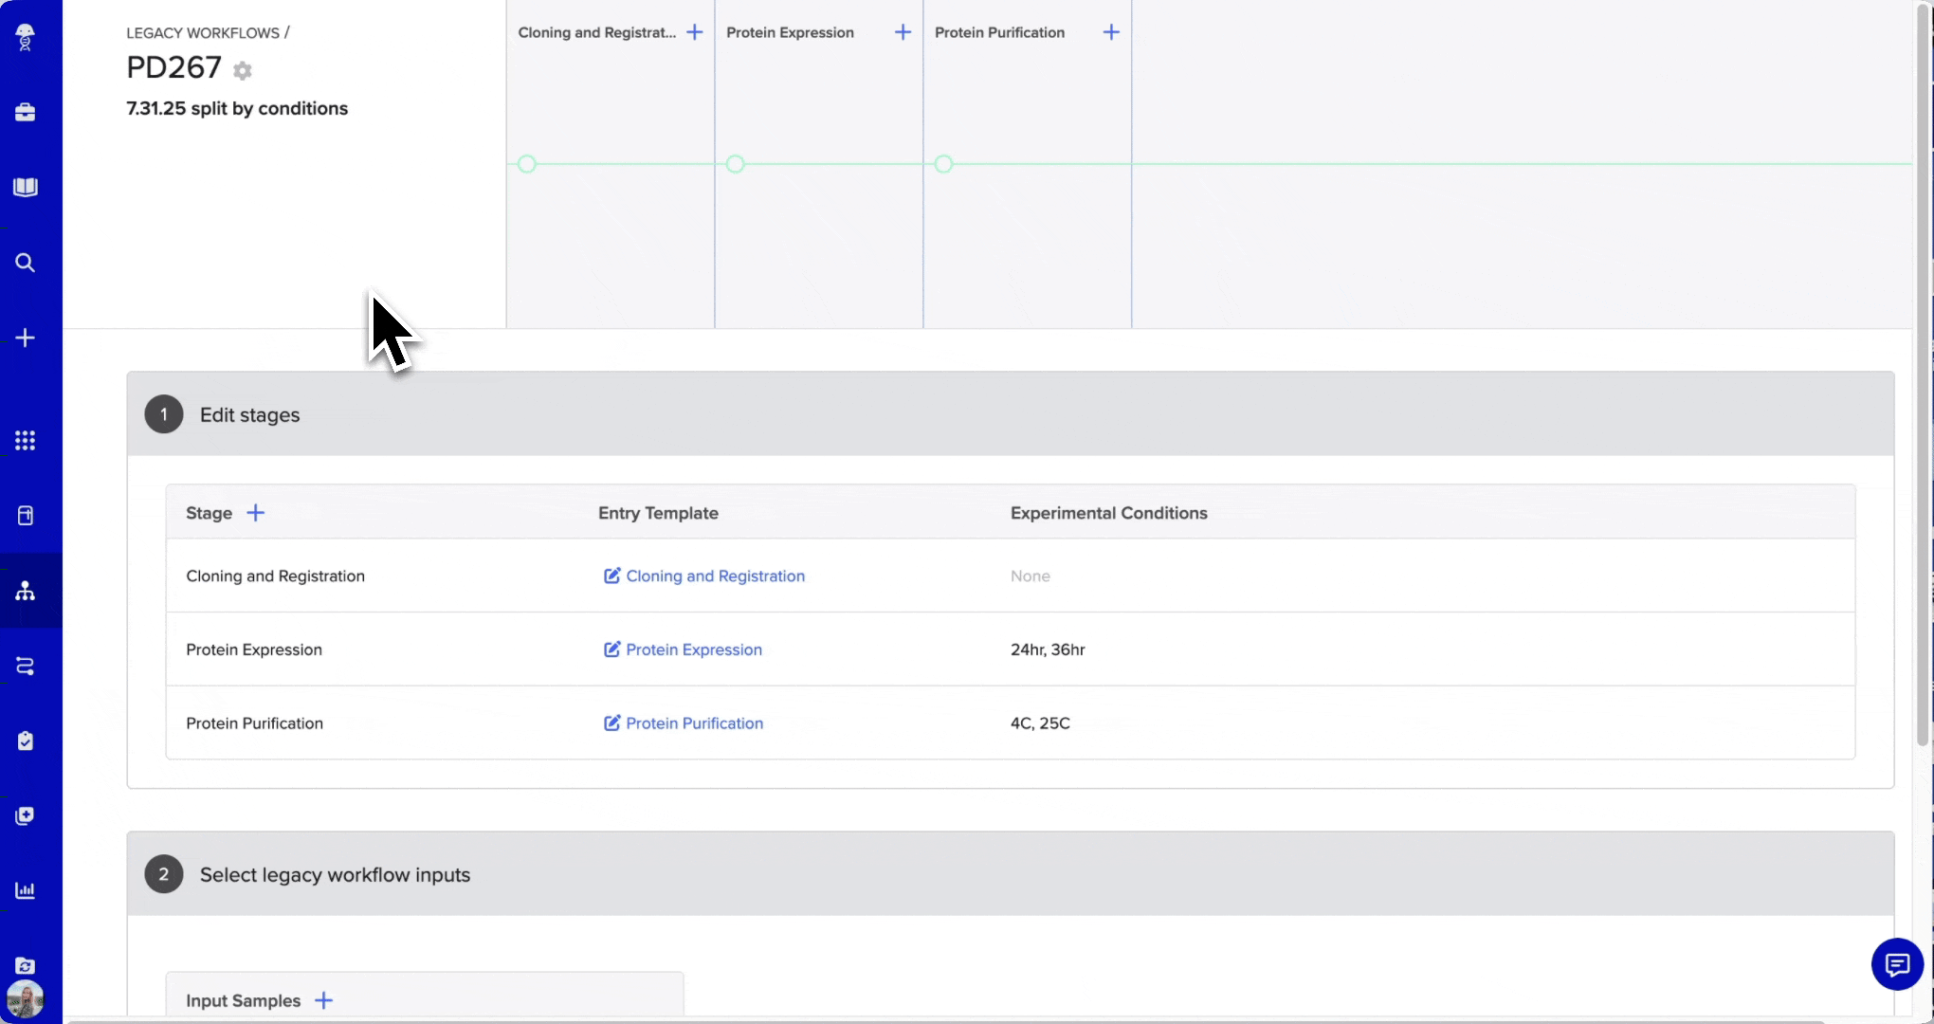Click the Search magnifier icon in sidebar
The width and height of the screenshot is (1934, 1024).
pyautogui.click(x=26, y=263)
